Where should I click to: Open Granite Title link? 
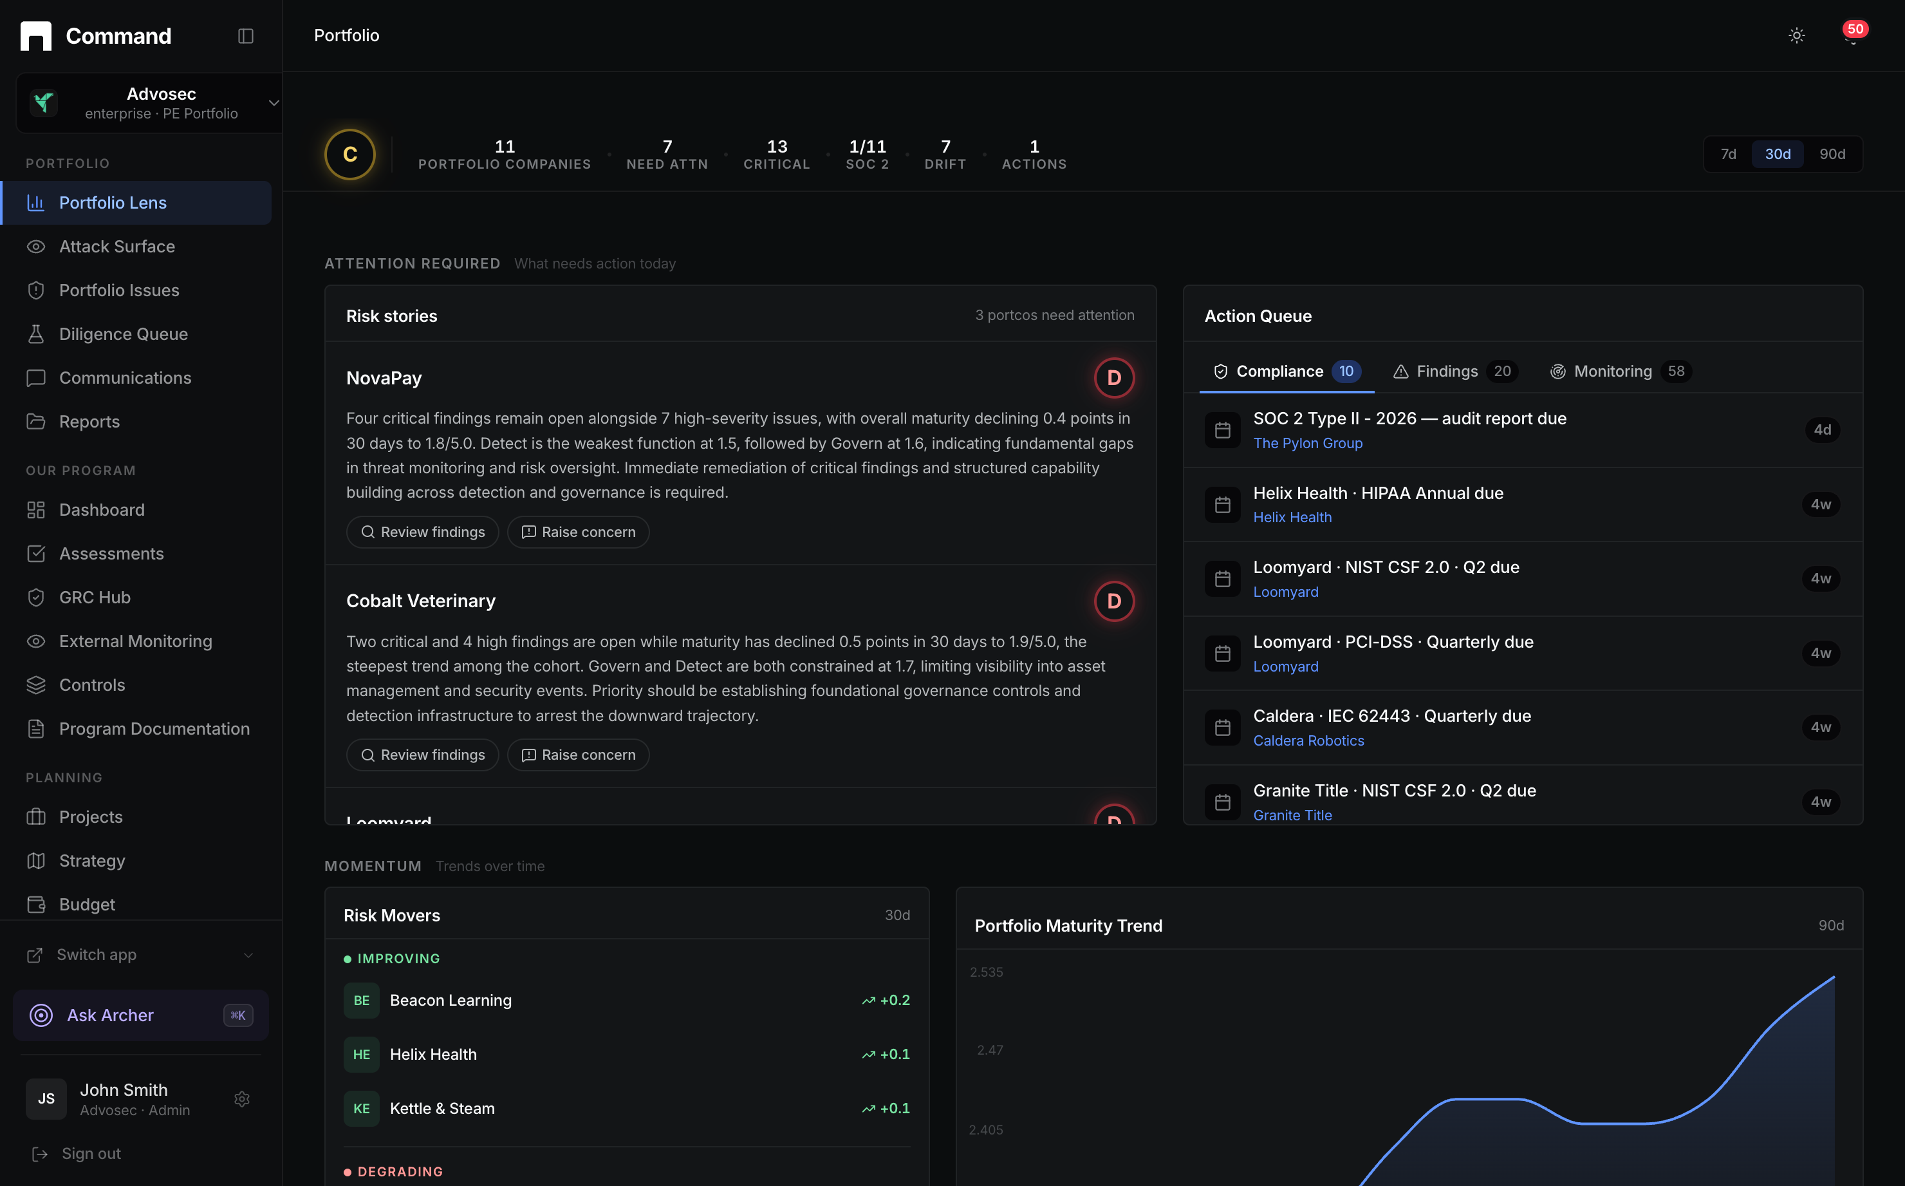[x=1292, y=816]
